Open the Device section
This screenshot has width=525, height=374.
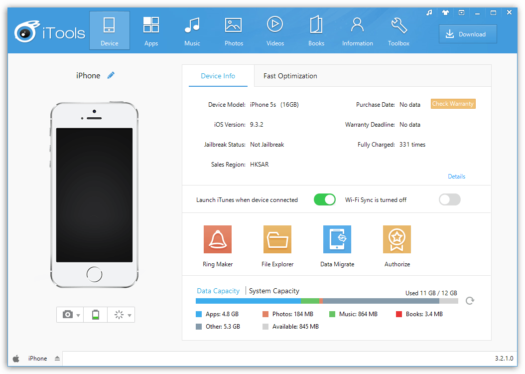point(110,30)
